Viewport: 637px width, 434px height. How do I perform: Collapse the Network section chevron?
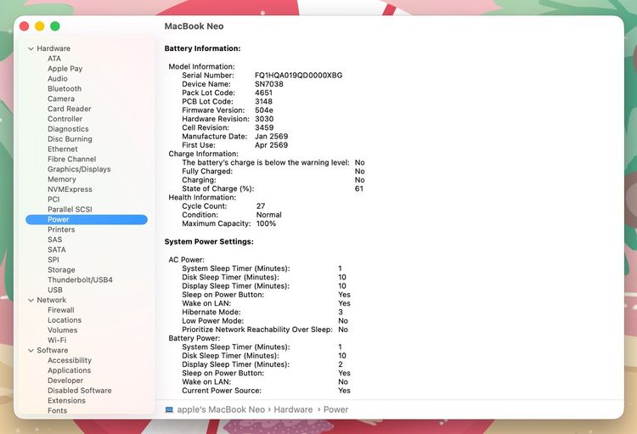31,300
